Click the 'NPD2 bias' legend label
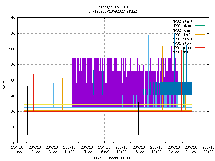This screenshot has width=215, height=161. [x=182, y=30]
